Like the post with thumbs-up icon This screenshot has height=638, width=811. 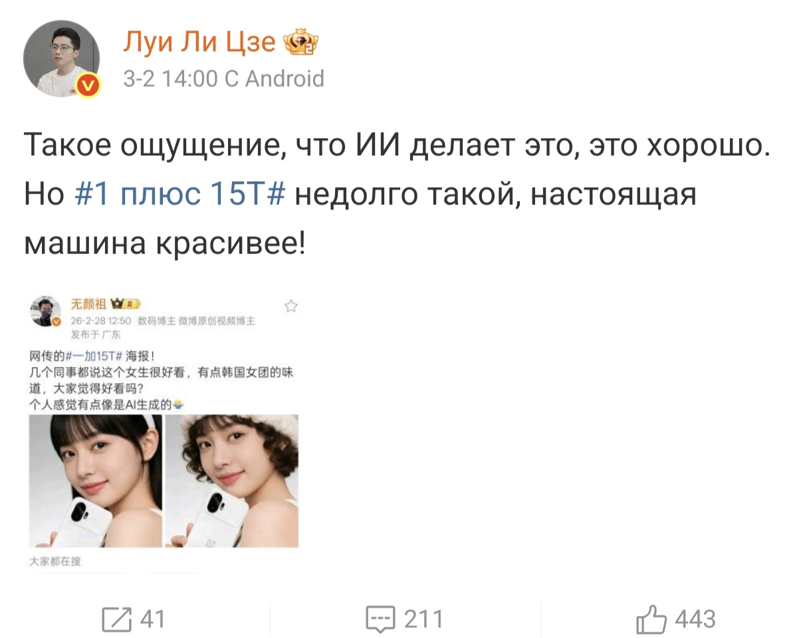pos(651,619)
